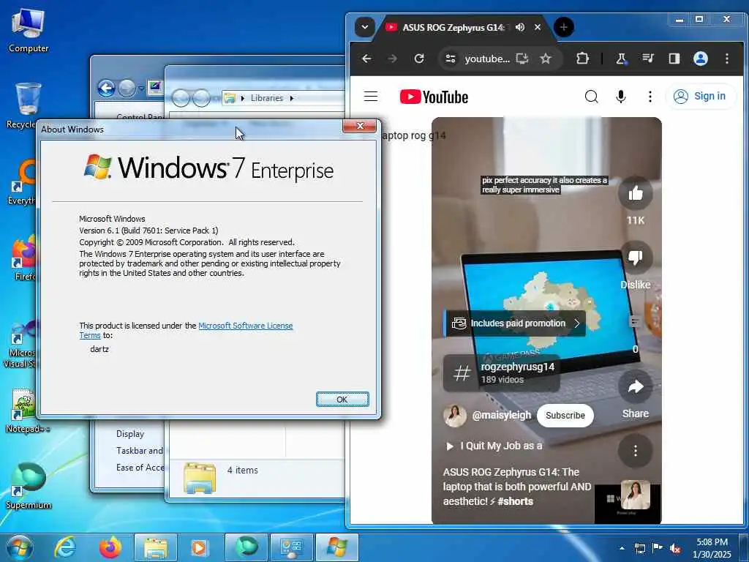Viewport: 749px width, 562px height.
Task: Open the Firefox desktop shortcut
Action: pyautogui.click(x=24, y=258)
